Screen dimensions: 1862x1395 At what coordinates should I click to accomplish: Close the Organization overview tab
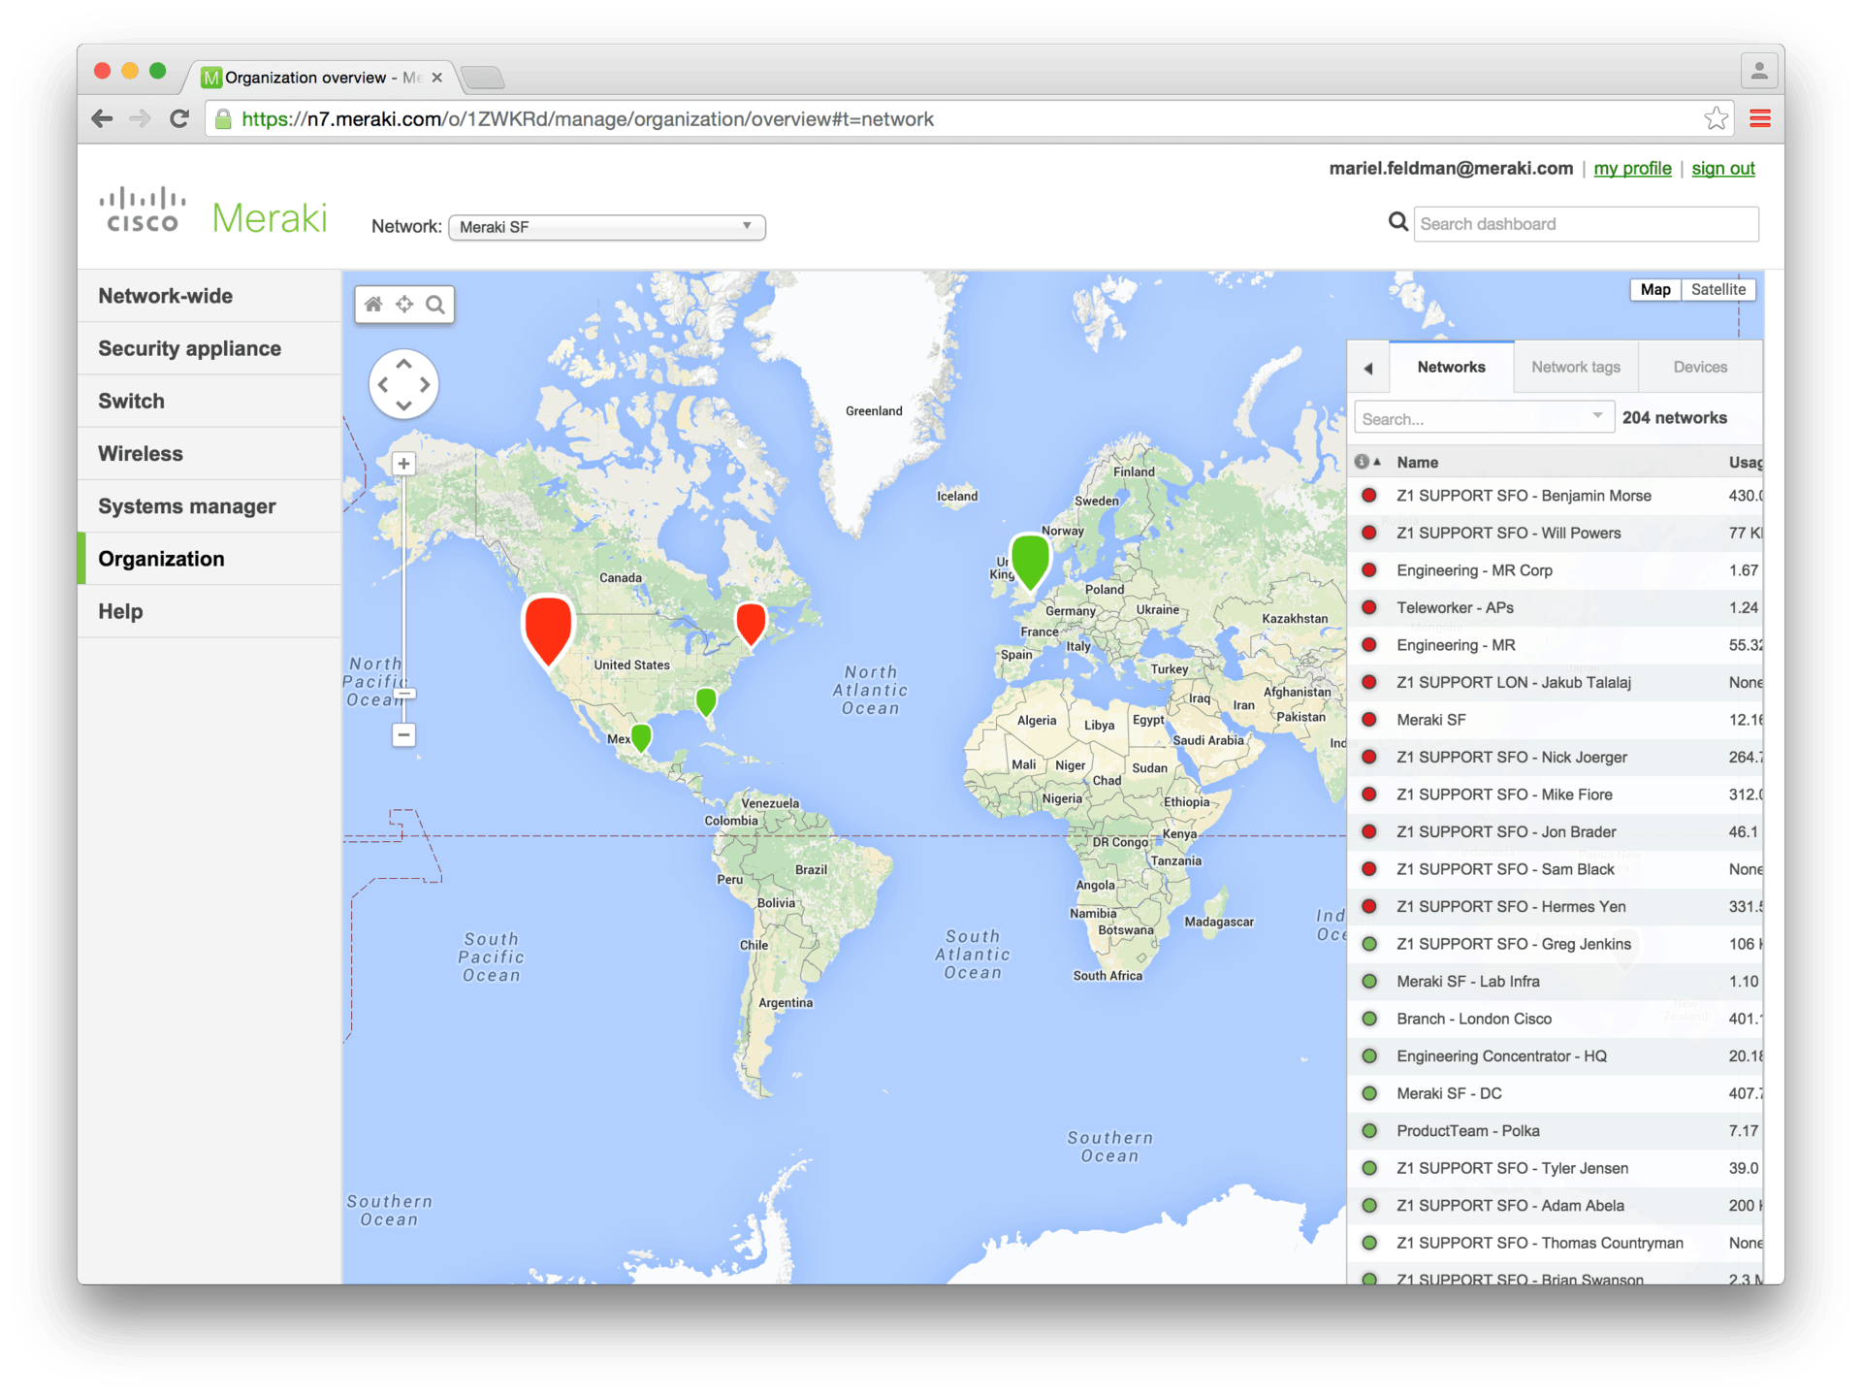point(437,78)
